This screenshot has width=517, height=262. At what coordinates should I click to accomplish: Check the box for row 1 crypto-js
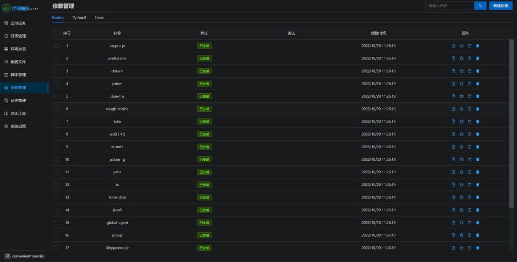tap(56, 46)
